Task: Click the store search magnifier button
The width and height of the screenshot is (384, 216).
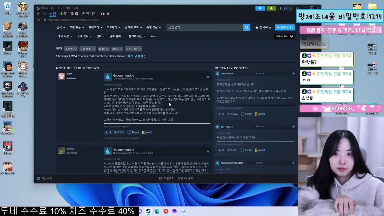Action: [247, 27]
